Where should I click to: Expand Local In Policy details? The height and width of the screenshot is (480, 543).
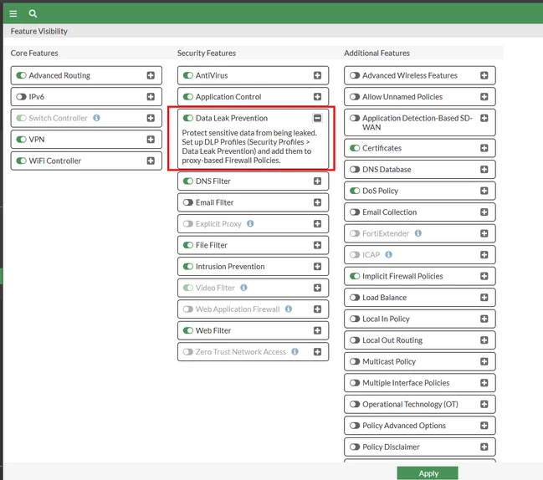(484, 319)
